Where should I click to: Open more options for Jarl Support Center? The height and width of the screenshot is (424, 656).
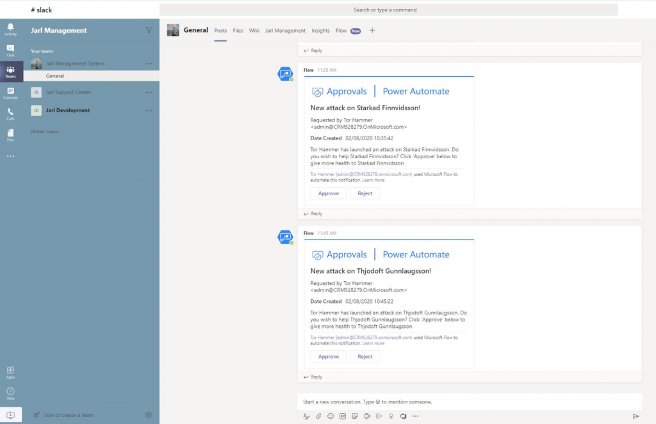tap(149, 92)
